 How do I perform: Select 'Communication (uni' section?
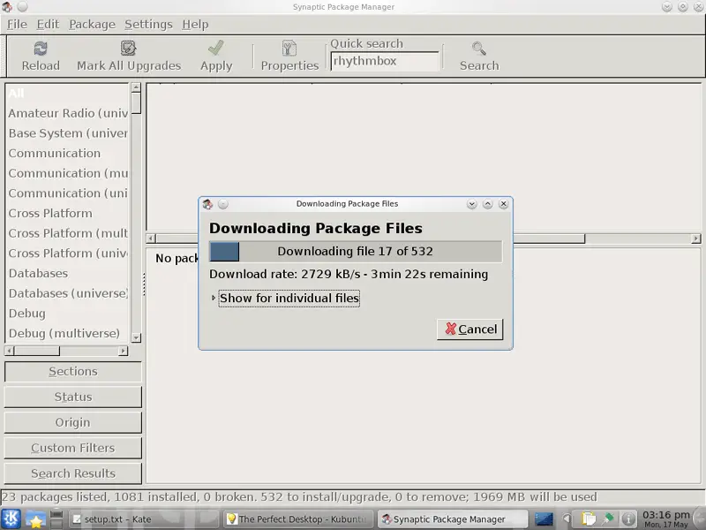click(68, 193)
